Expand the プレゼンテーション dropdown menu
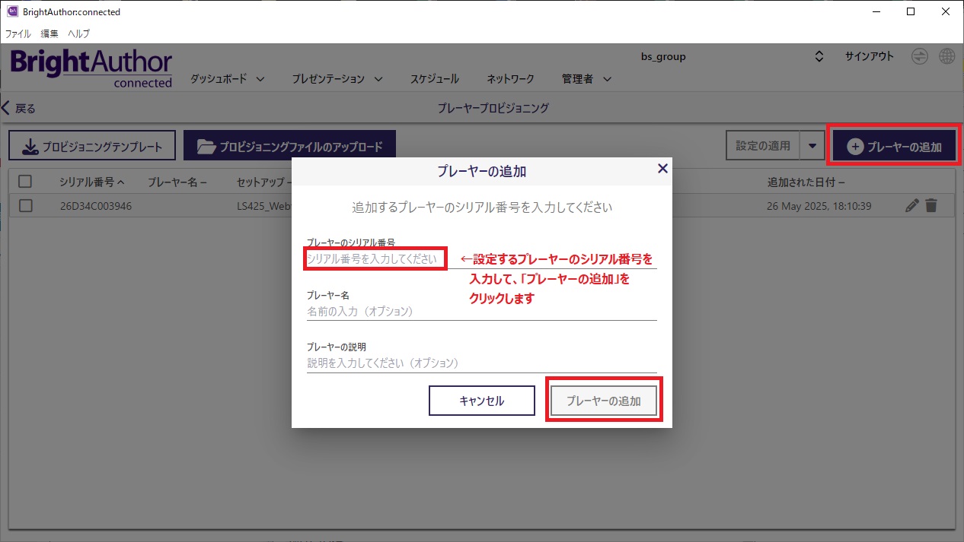The width and height of the screenshot is (964, 542). [x=337, y=79]
